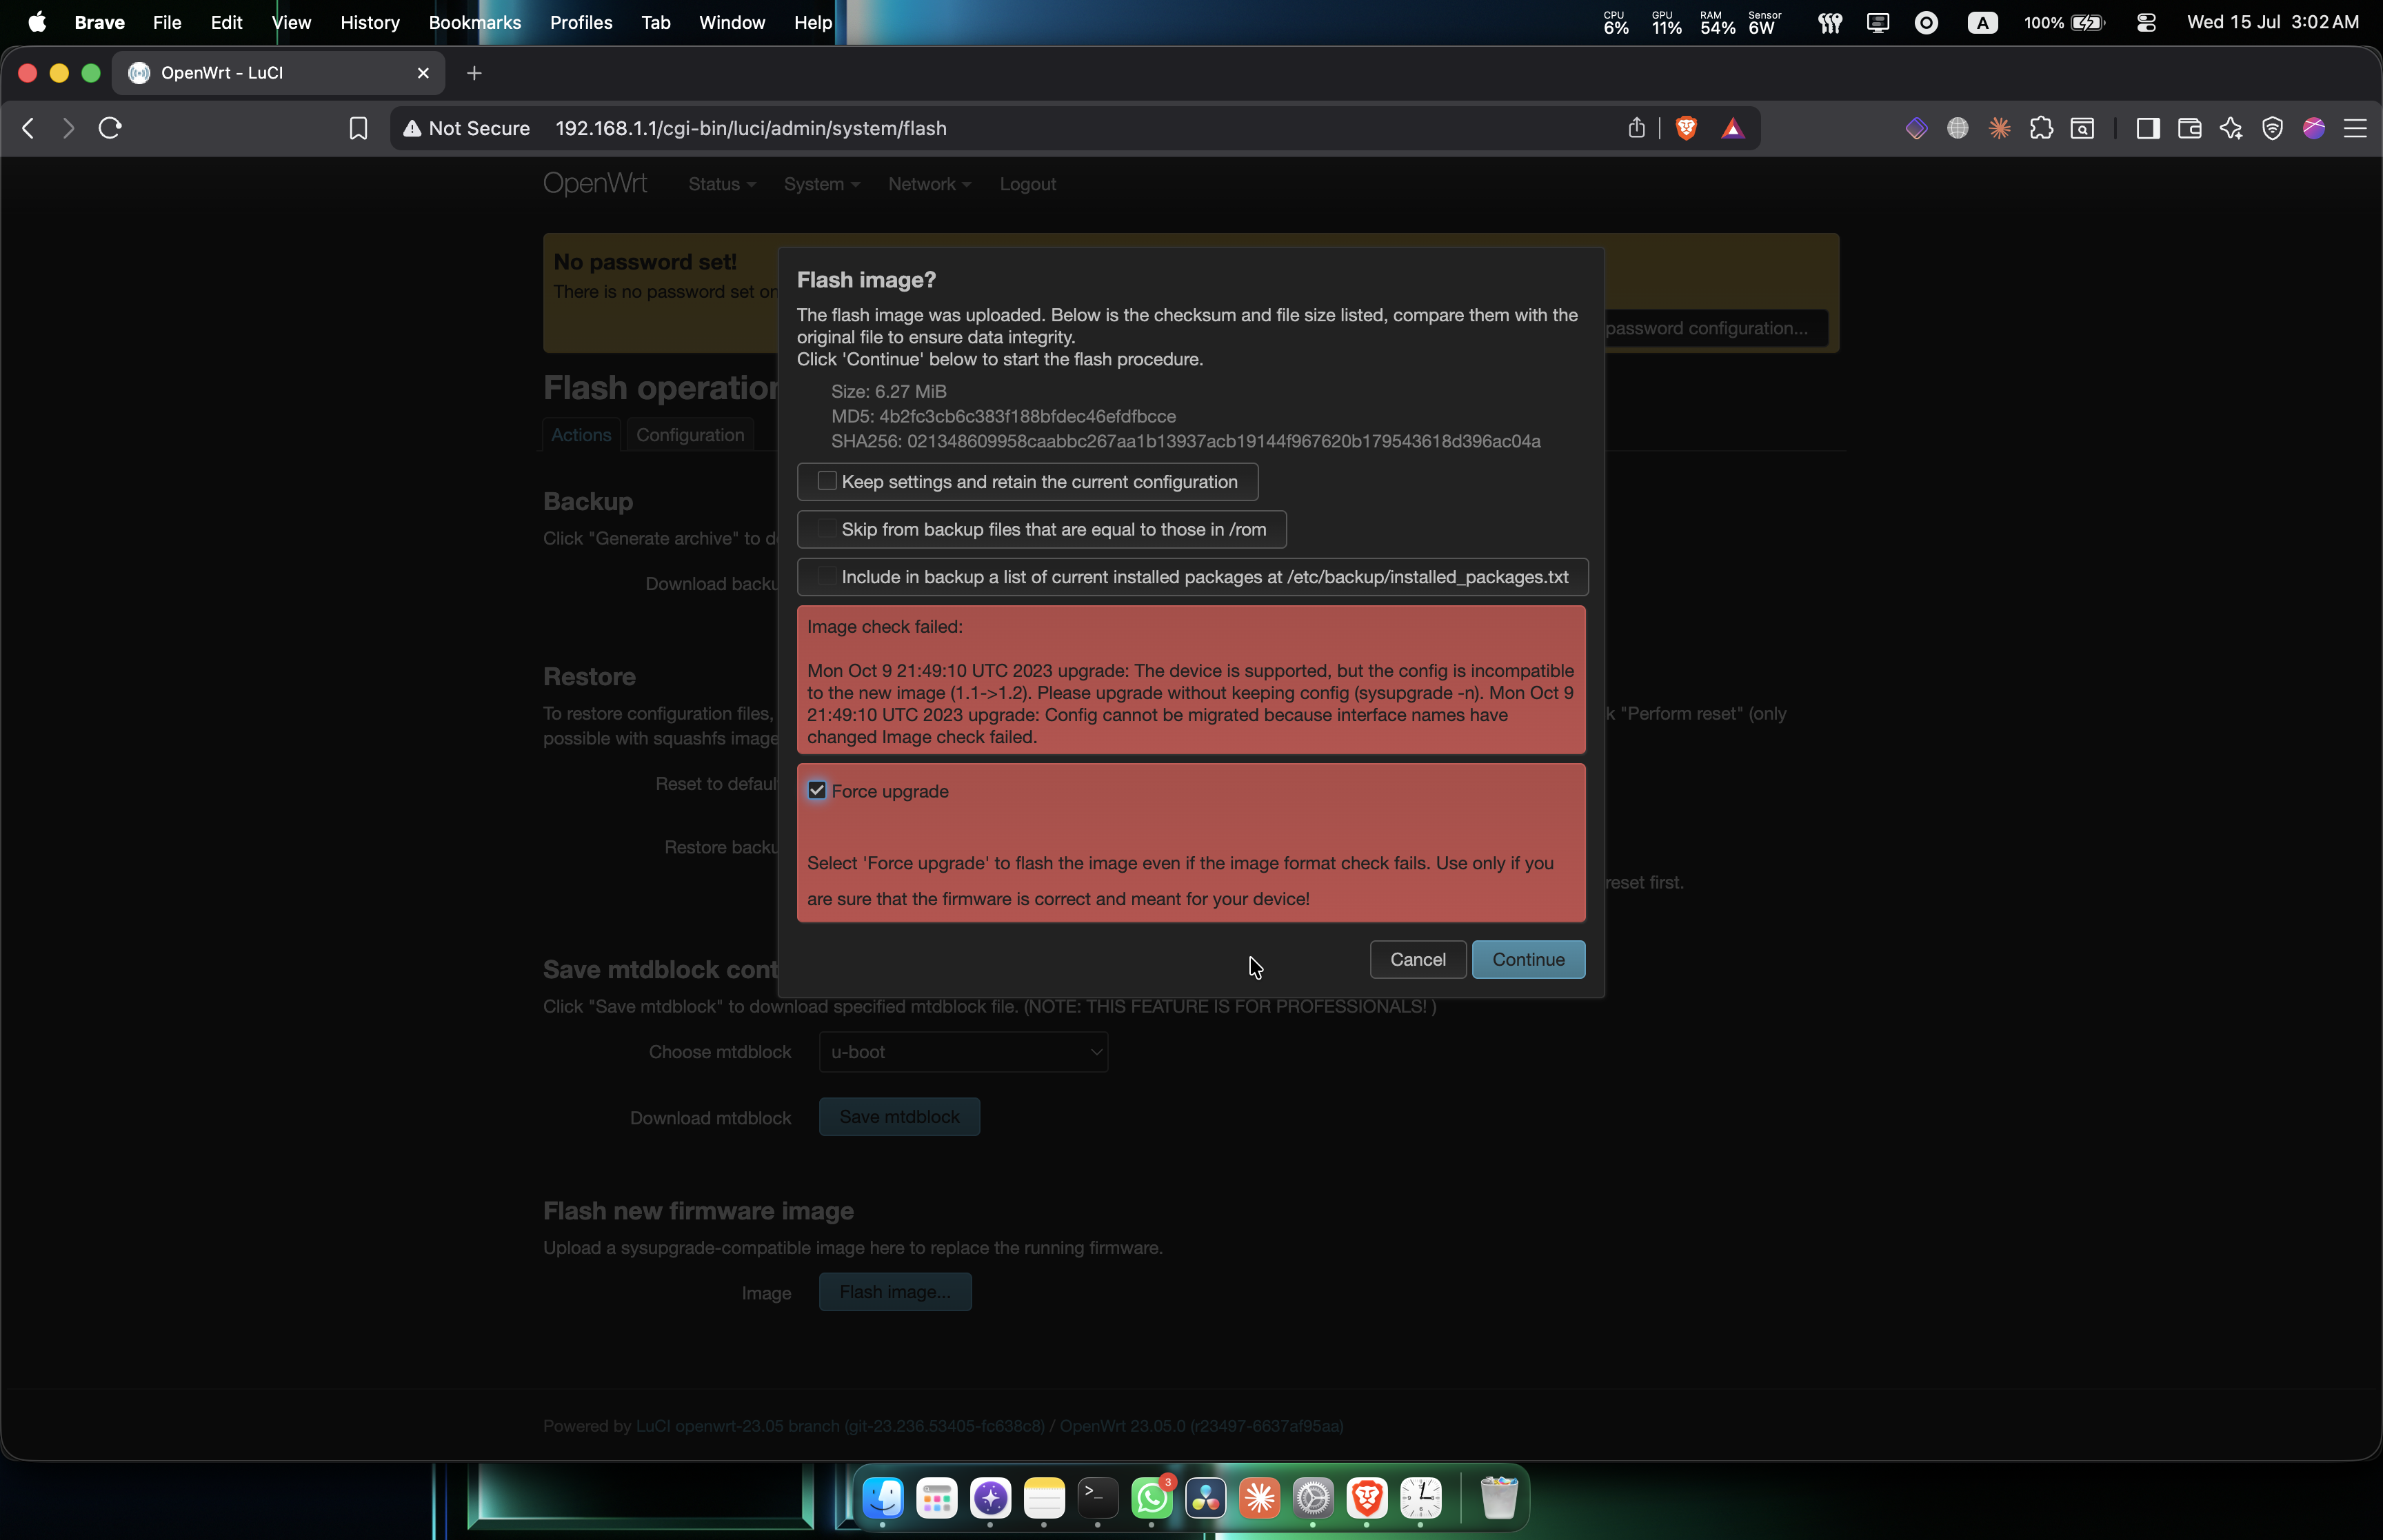Open the Choose mtdblock u-boot dropdown
This screenshot has height=1540, width=2383.
click(x=963, y=1052)
